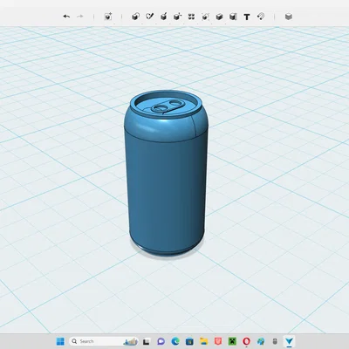The image size is (349, 349).
Task: Click the taskbar Search box
Action: tap(103, 341)
